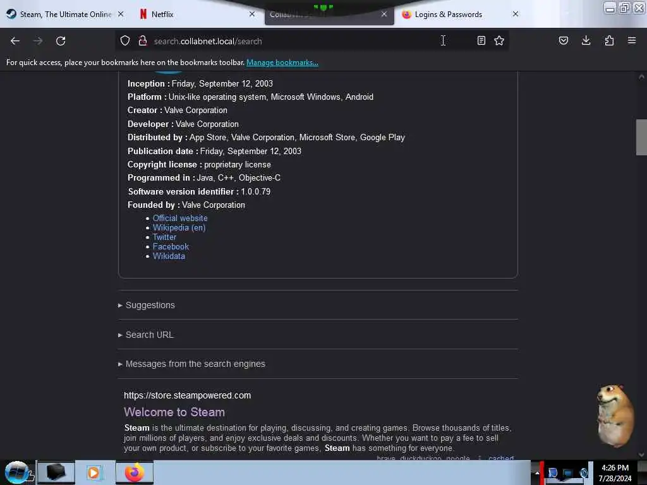Screen dimensions: 647x485
Task: Click the scrollbar up arrow
Action: coord(641,76)
